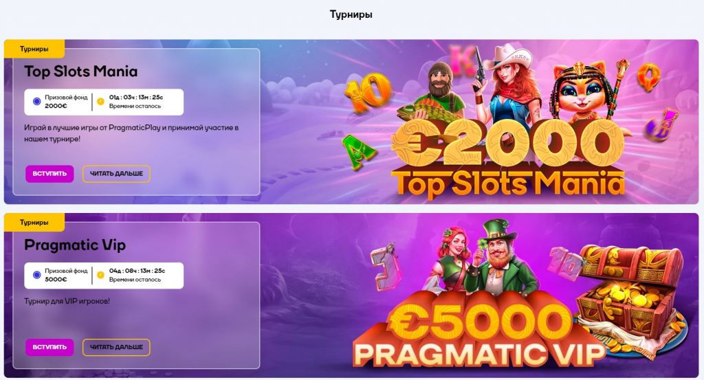This screenshot has height=380, width=704.
Task: Select the yellow Турниры tag on the first banner
Action: click(34, 49)
